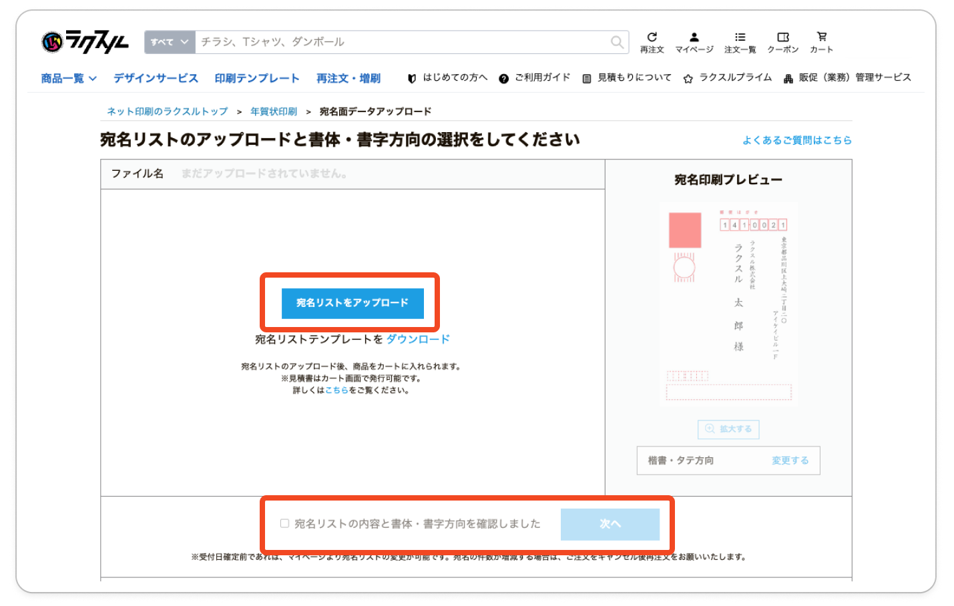Click the Raksul logo
This screenshot has height=606, width=954.
point(84,42)
